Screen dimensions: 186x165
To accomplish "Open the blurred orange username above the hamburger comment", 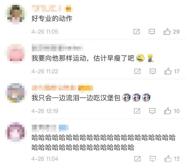I will click(53, 88).
